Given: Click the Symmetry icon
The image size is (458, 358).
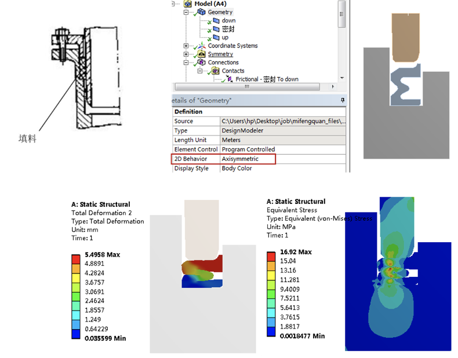Looking at the screenshot, I should pyautogui.click(x=202, y=54).
